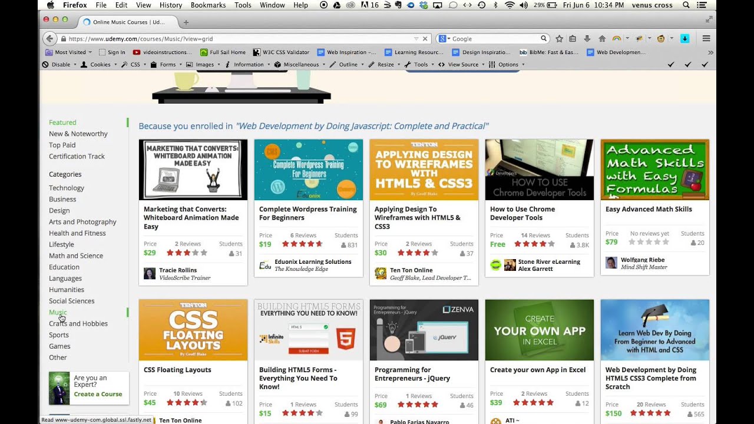Open the Bookmarks menu
Viewport: 754px width, 424px height.
[208, 5]
